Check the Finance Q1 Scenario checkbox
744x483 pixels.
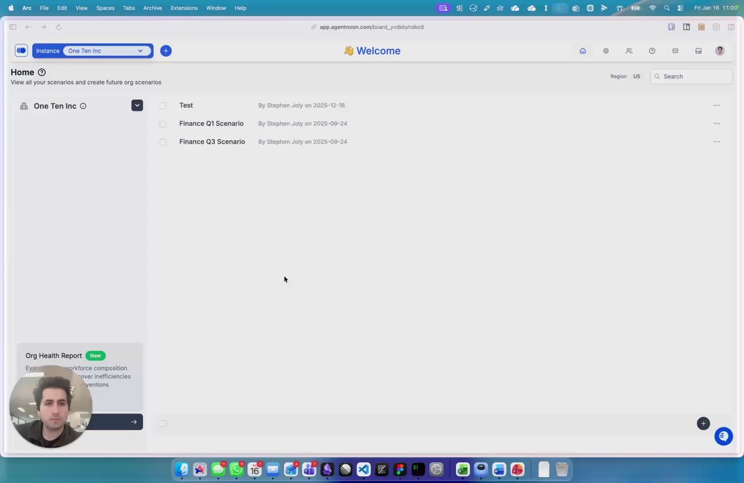(x=162, y=123)
